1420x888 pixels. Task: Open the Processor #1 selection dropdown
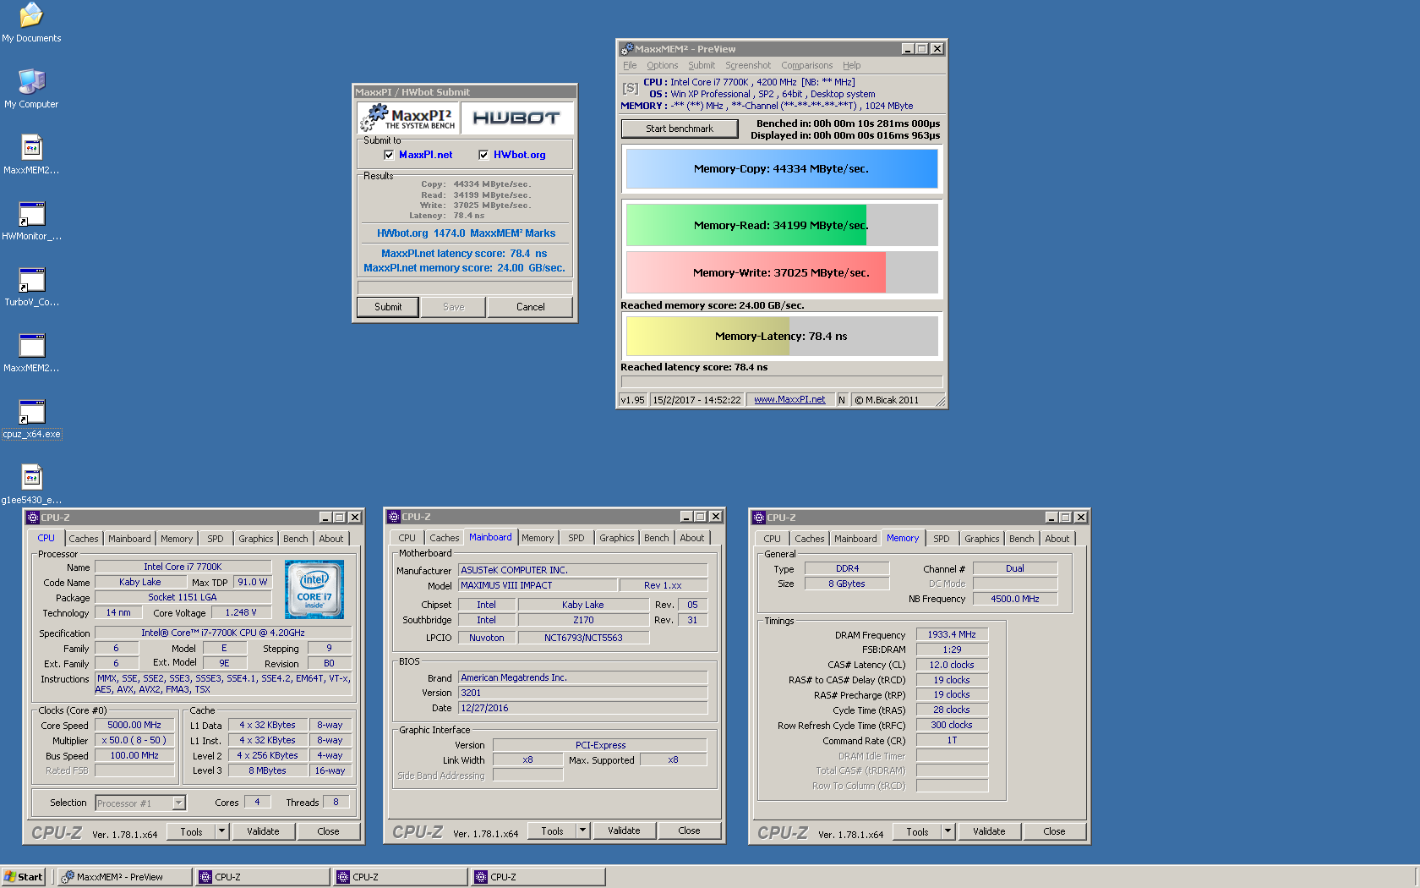click(x=178, y=803)
